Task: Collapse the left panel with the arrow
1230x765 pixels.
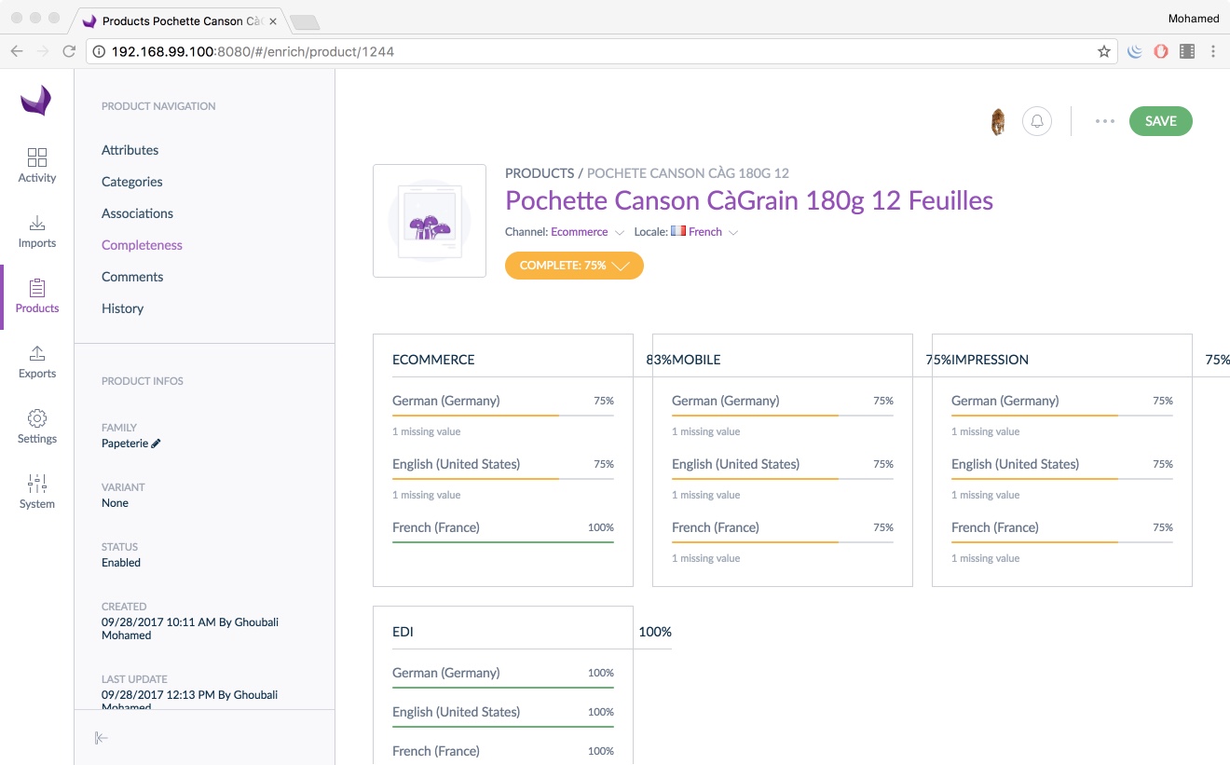Action: pyautogui.click(x=101, y=737)
